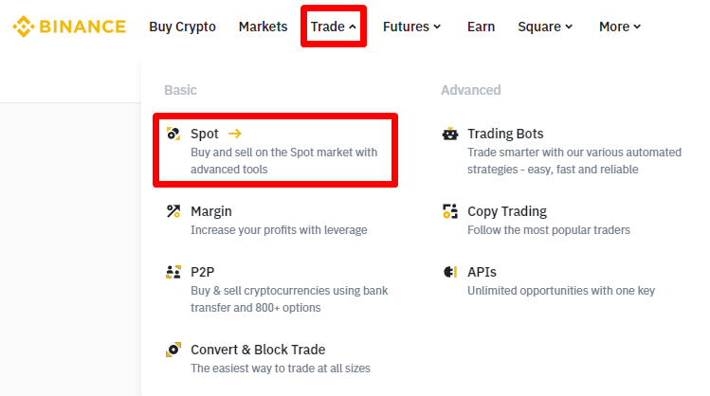
Task: Click the yellow arrow beside Spot
Action: click(x=235, y=134)
